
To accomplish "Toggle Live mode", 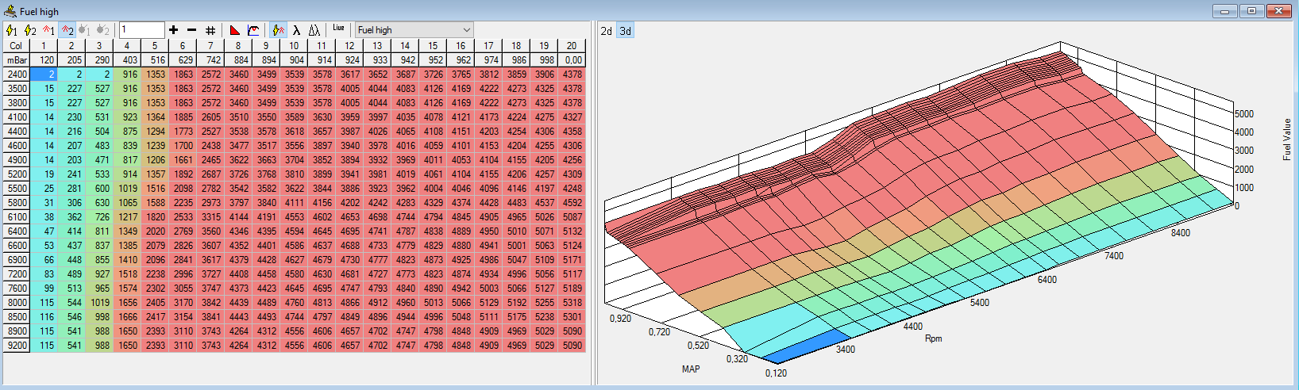I will [339, 29].
